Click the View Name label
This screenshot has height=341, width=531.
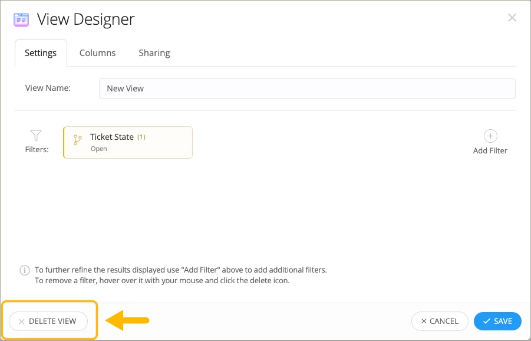48,88
